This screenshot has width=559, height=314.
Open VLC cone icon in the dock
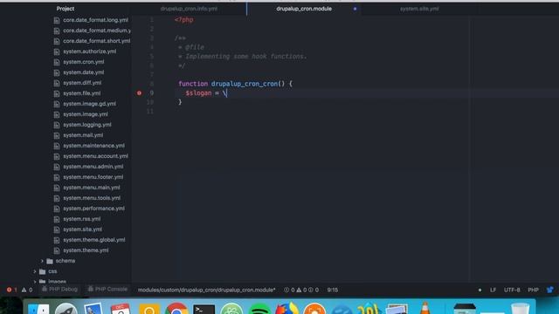(x=425, y=308)
